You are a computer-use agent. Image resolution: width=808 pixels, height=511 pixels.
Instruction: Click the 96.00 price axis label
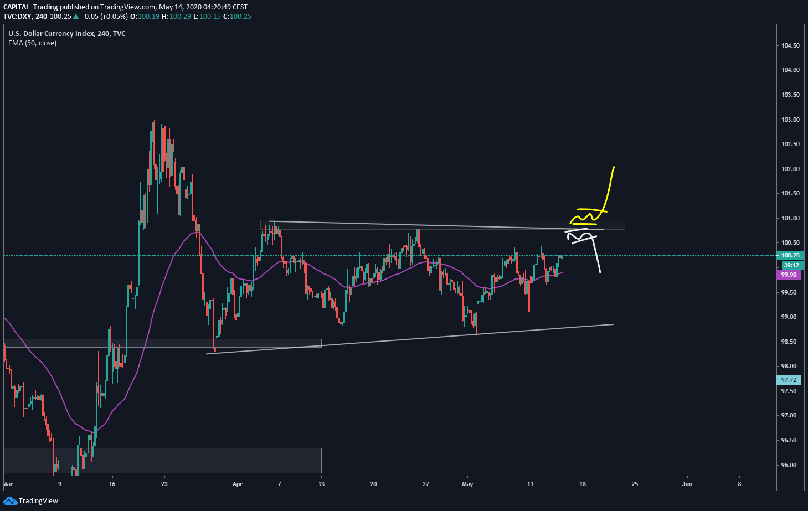pyautogui.click(x=789, y=465)
